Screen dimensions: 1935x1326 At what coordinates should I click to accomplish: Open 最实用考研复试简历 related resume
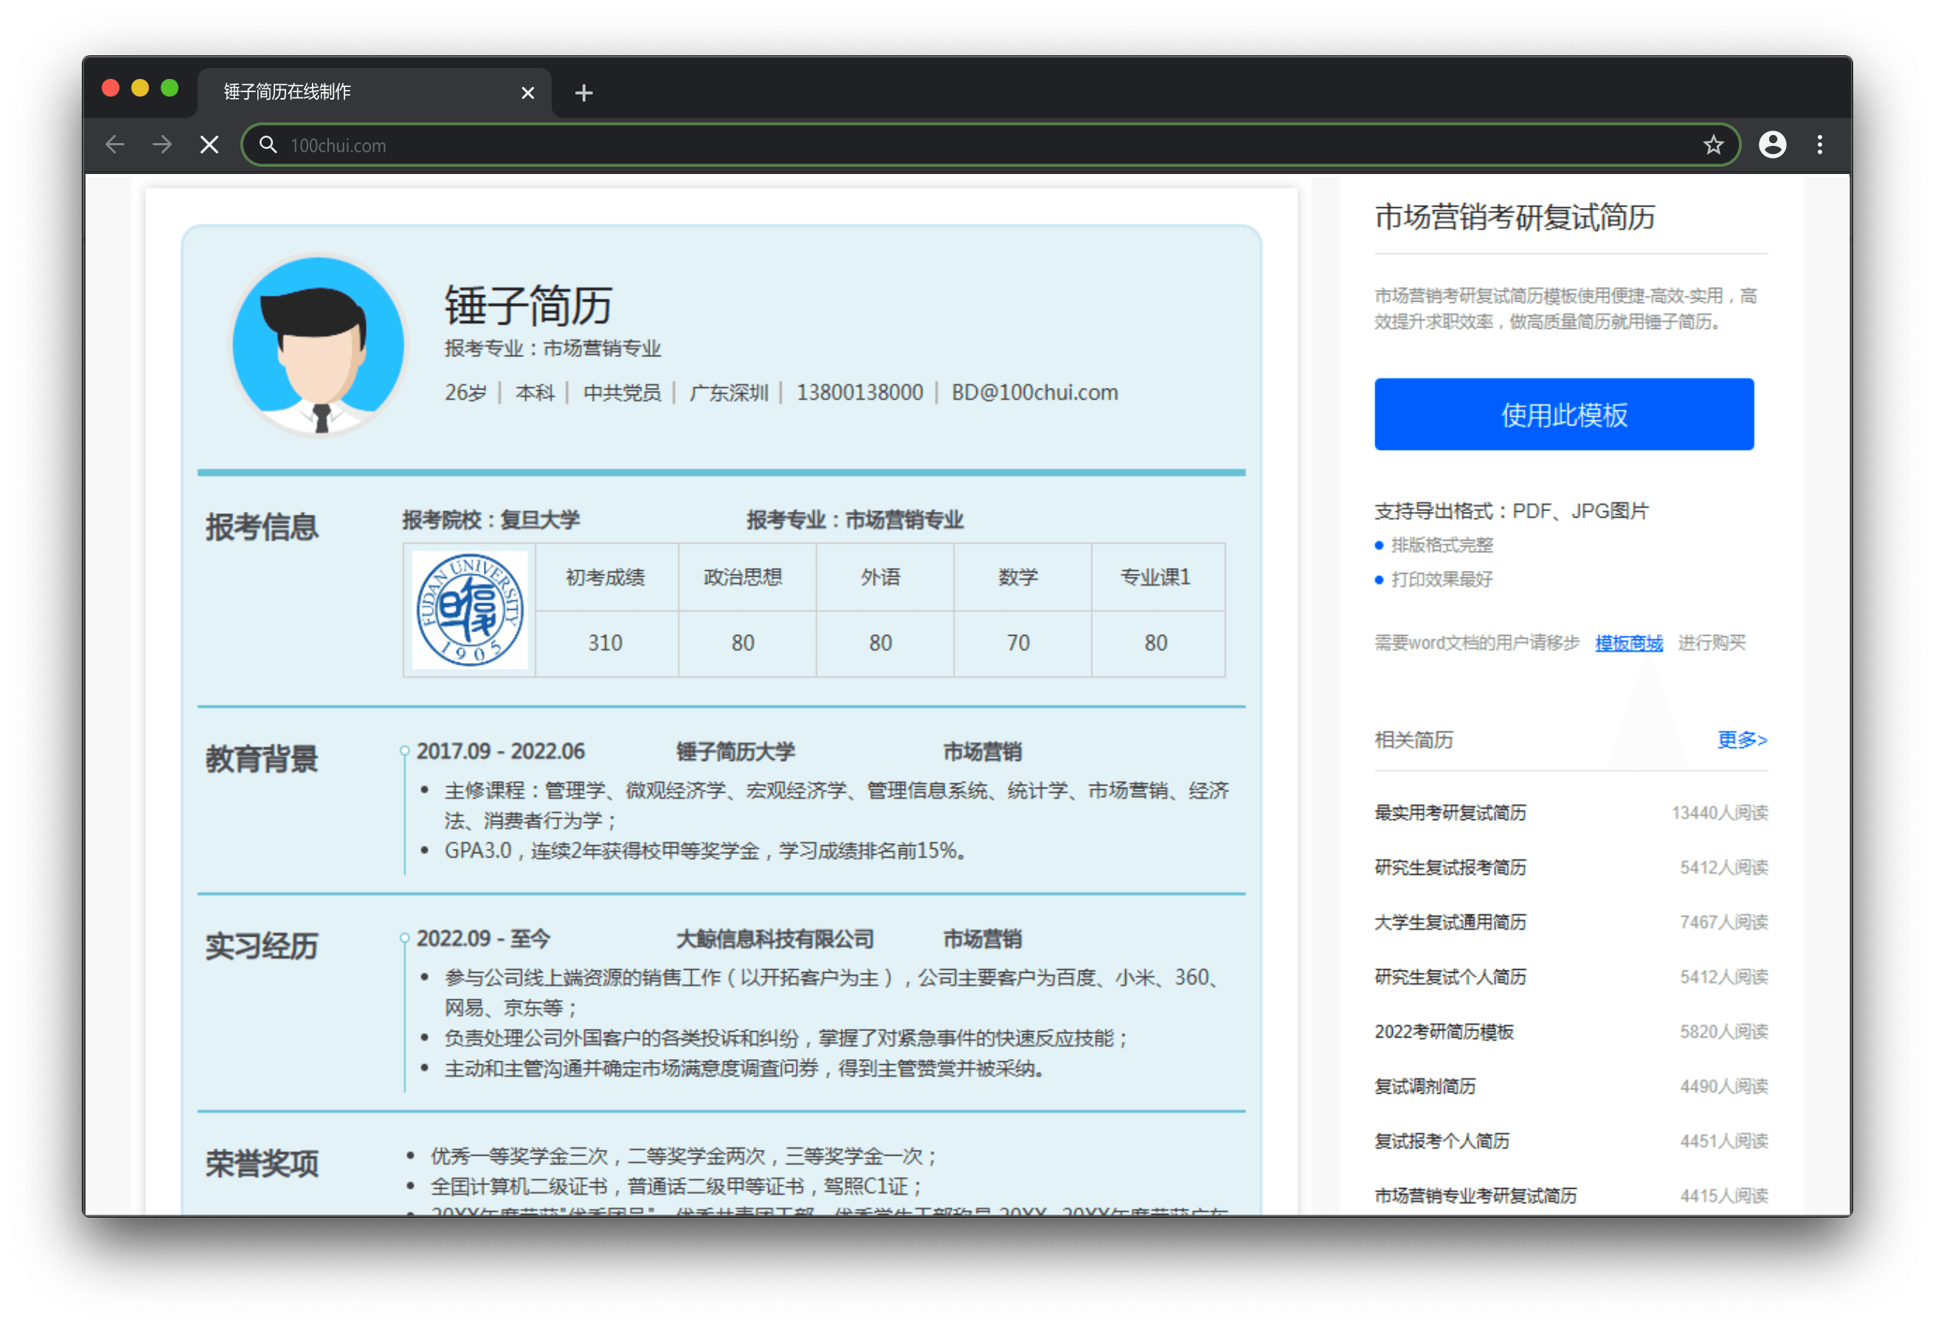[x=1450, y=813]
